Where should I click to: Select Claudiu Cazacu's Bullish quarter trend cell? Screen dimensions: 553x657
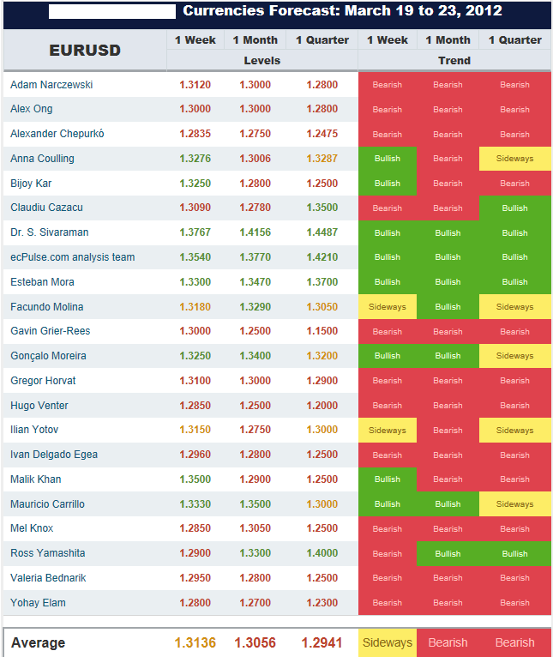point(515,208)
